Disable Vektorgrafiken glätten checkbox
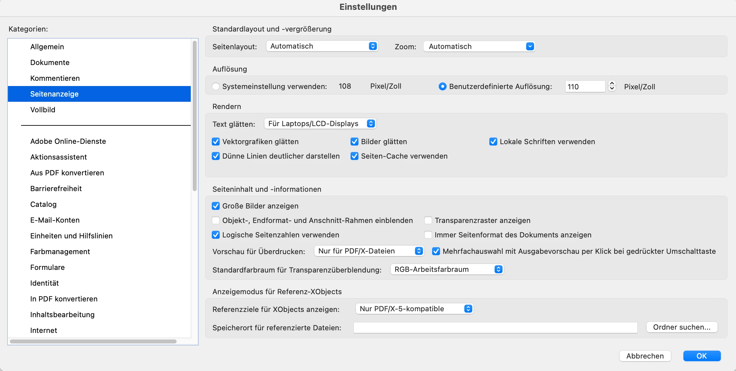The width and height of the screenshot is (736, 371). (x=216, y=142)
